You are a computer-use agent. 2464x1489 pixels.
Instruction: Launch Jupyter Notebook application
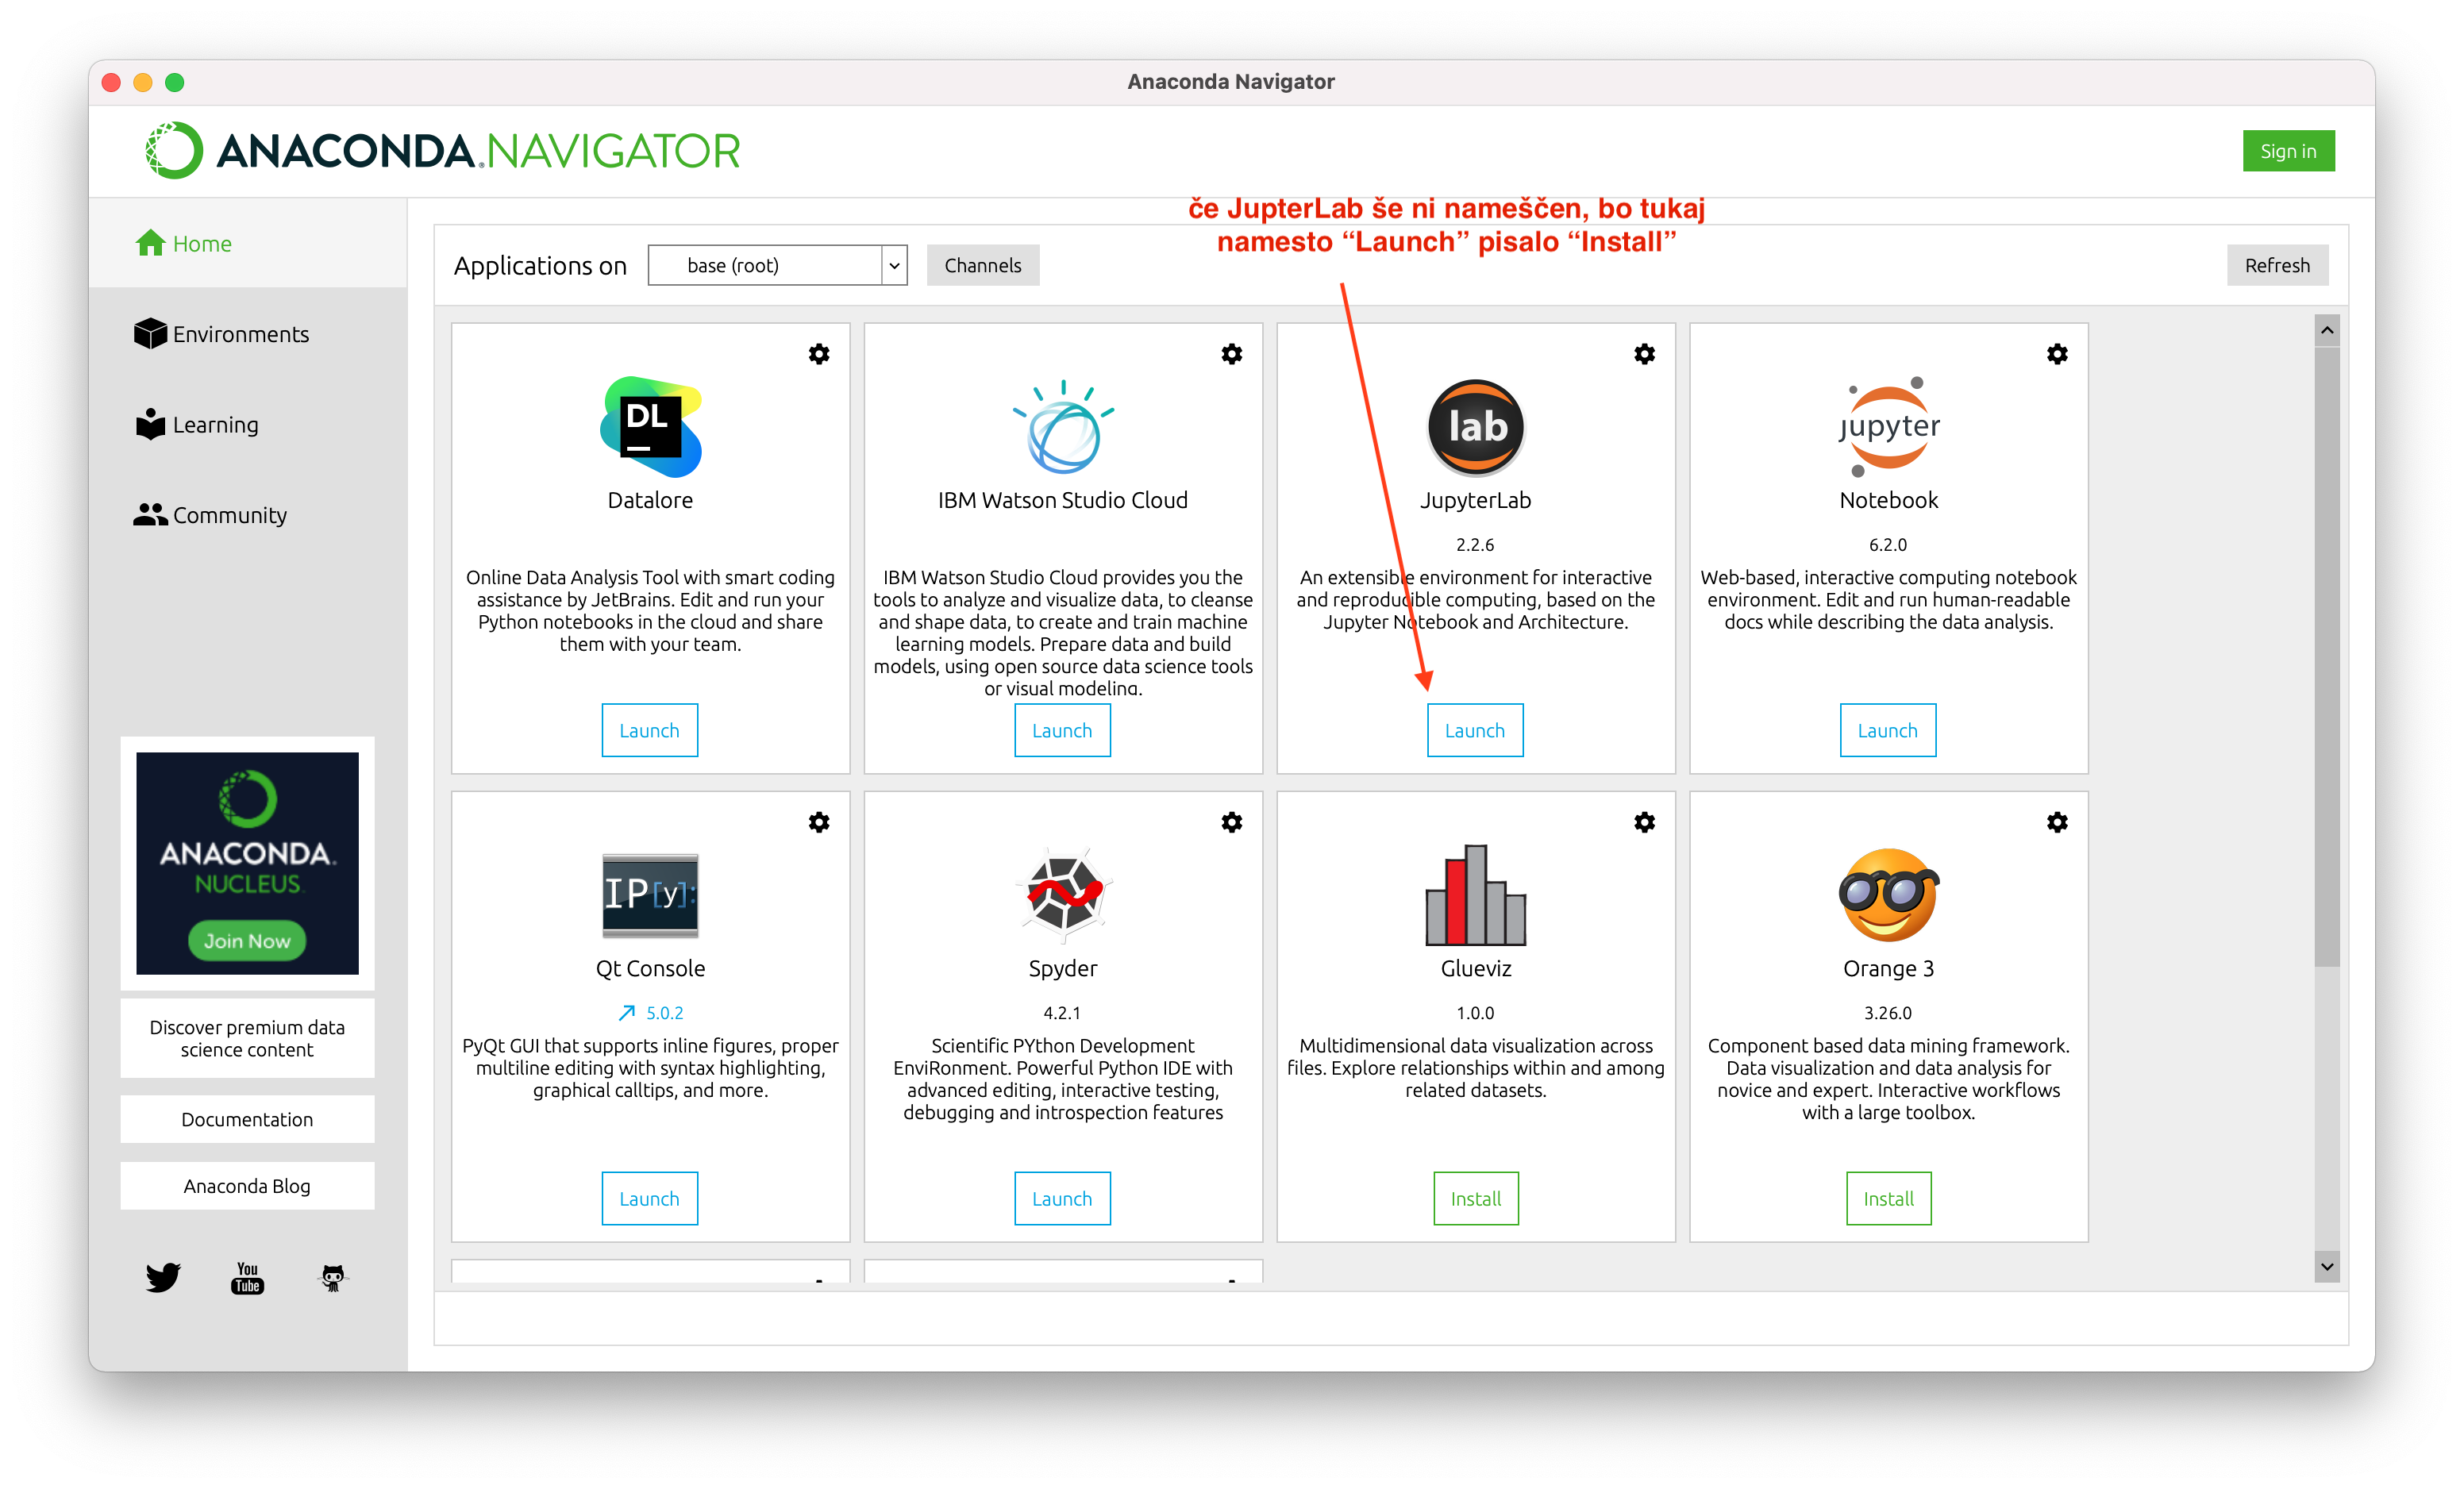pyautogui.click(x=1887, y=729)
